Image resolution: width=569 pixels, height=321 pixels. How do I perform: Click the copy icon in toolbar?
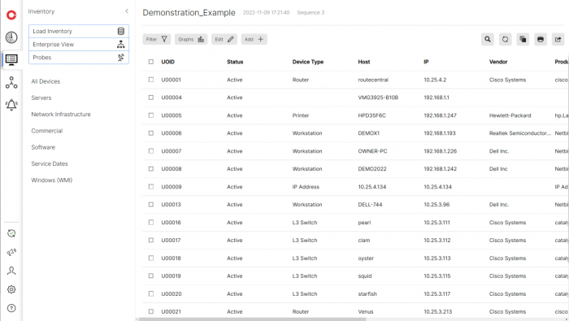coord(523,39)
